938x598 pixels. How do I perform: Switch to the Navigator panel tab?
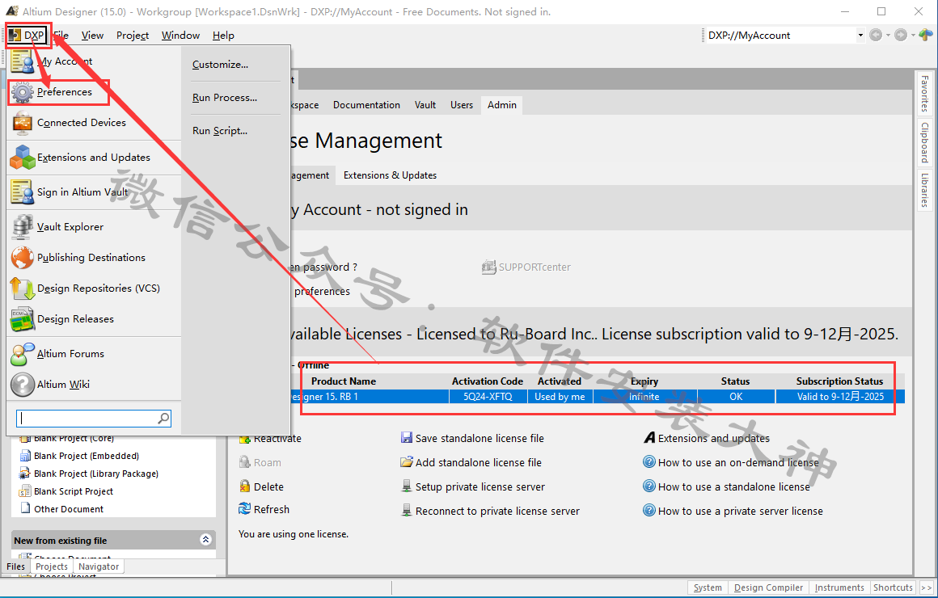pyautogui.click(x=99, y=566)
